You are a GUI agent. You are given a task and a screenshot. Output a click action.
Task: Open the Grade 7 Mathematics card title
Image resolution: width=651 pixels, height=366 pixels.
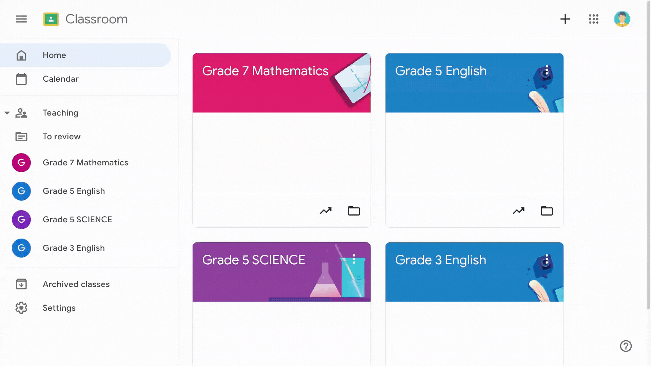pyautogui.click(x=265, y=71)
